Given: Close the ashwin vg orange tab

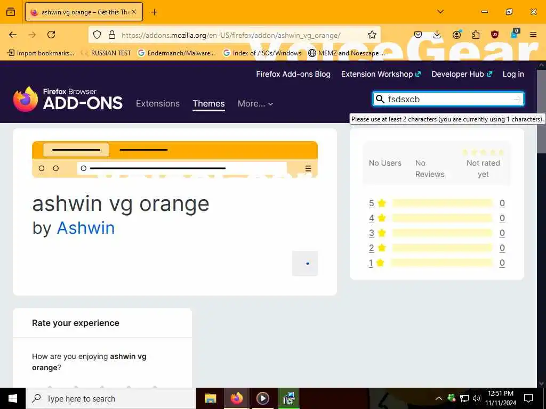Looking at the screenshot, I should [x=134, y=12].
